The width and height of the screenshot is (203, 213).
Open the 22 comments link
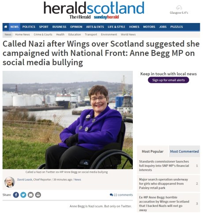coord(121,195)
